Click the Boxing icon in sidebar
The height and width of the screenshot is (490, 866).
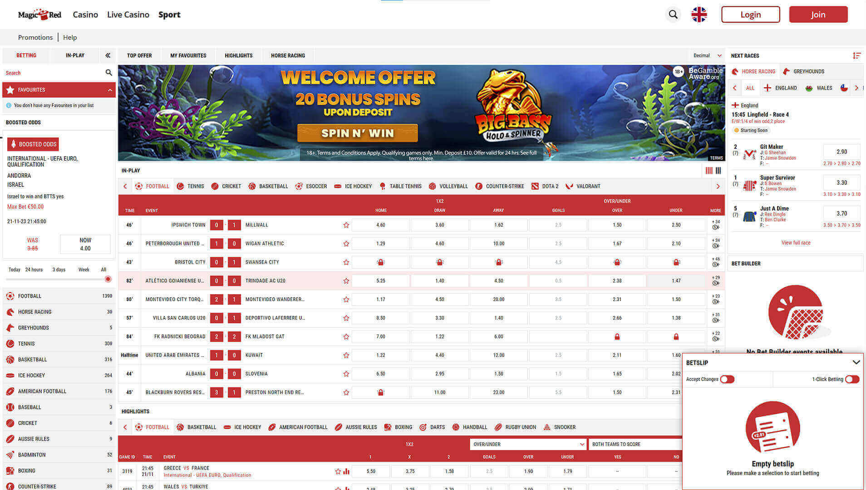[x=10, y=470]
